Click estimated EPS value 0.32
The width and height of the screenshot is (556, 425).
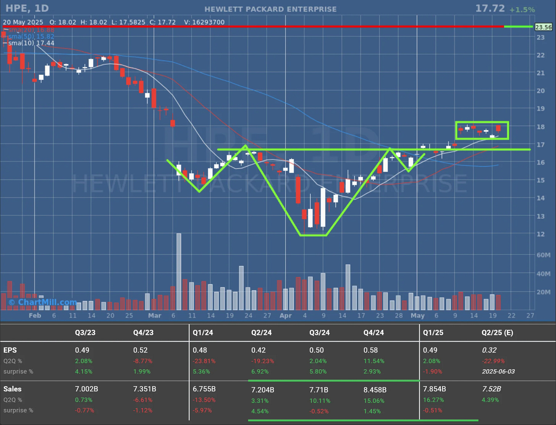pos(489,350)
